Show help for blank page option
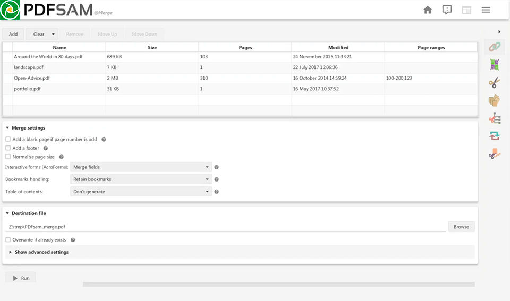Image resolution: width=510 pixels, height=301 pixels. pos(104,140)
